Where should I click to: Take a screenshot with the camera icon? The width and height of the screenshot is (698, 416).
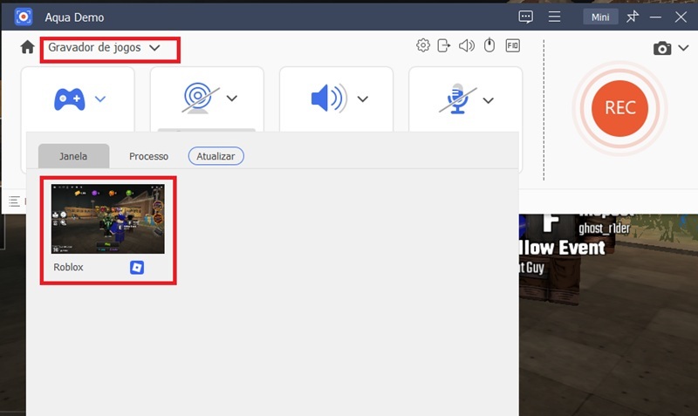[x=662, y=48]
